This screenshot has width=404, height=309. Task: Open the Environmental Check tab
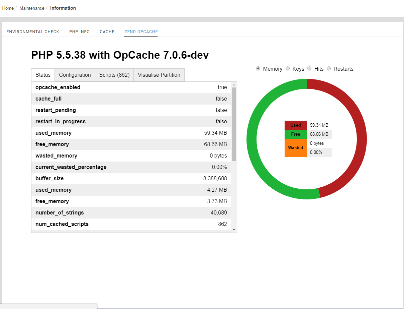point(33,32)
